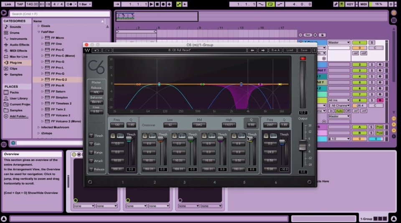Click the C6 help question mark
Image resolution: width=401 pixels, height=223 pixels.
coord(314,50)
